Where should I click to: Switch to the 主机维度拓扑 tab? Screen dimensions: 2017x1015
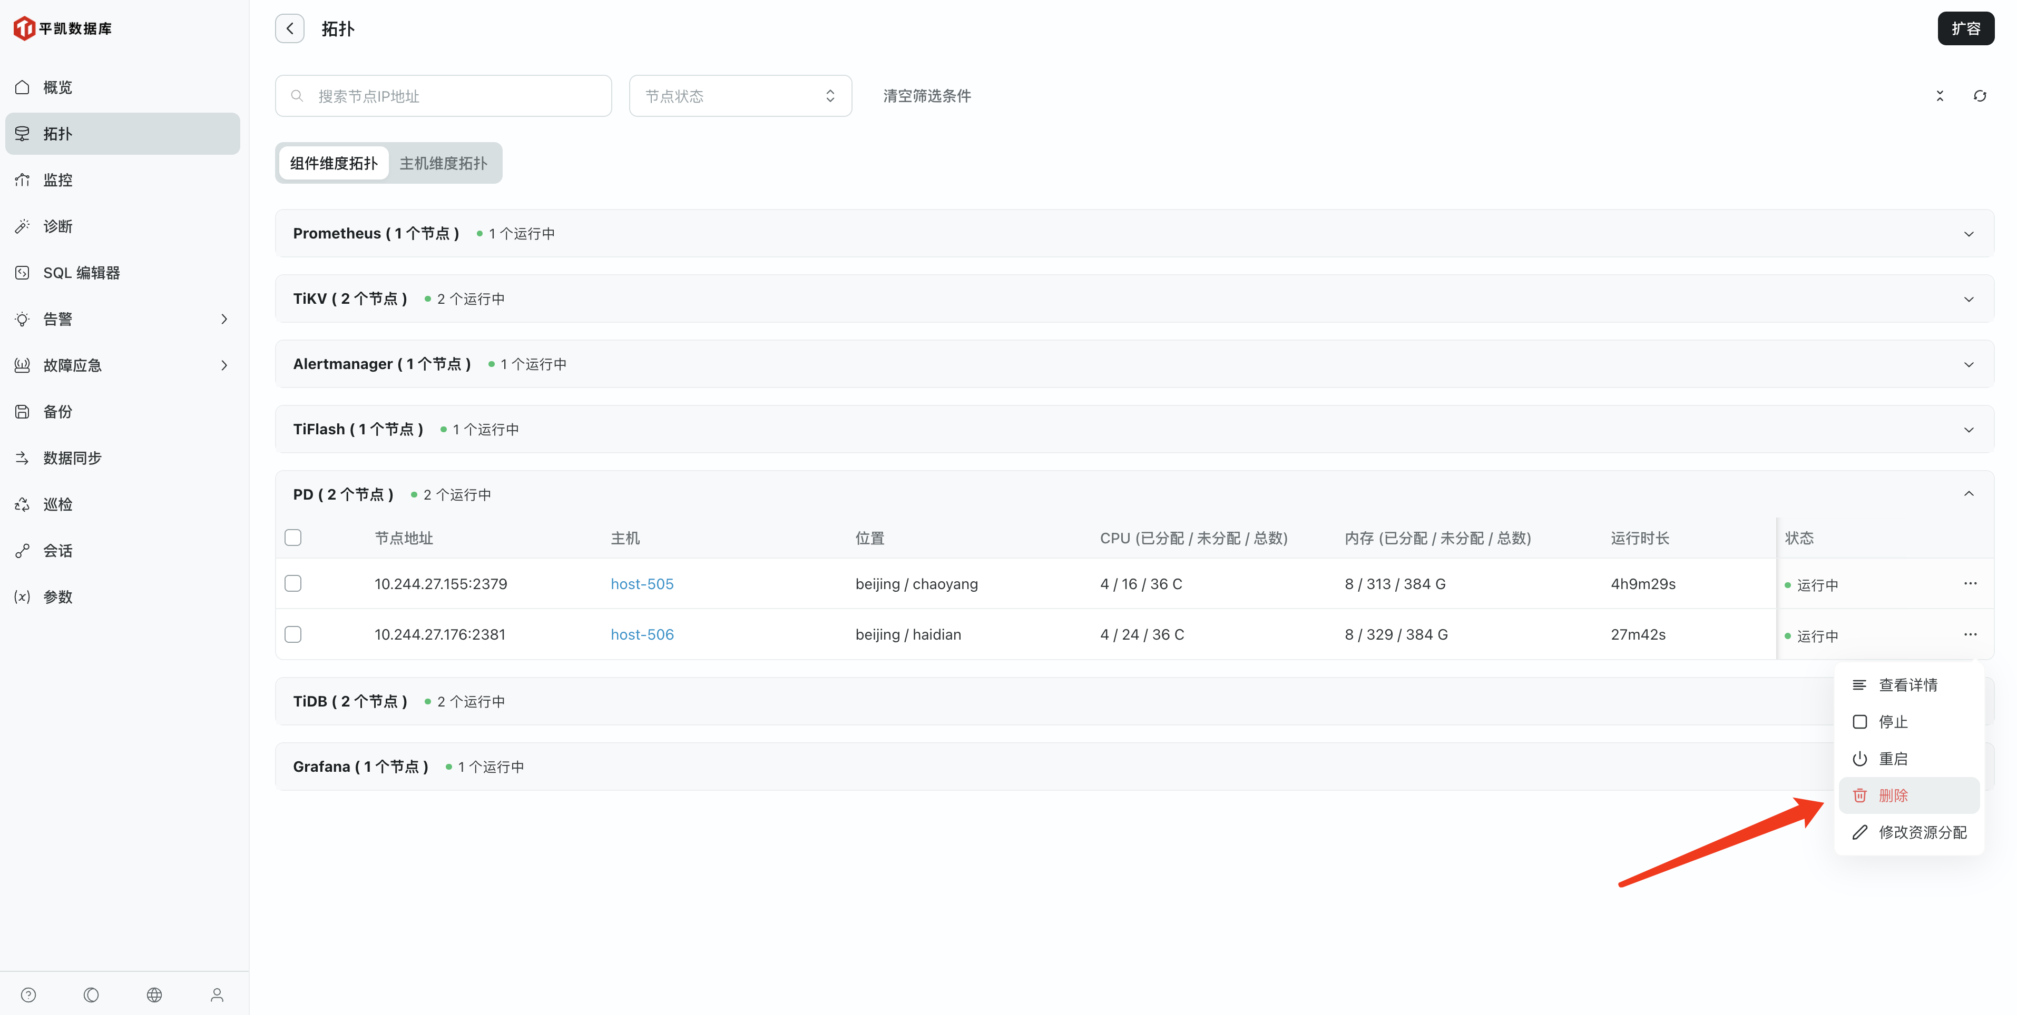tap(443, 163)
